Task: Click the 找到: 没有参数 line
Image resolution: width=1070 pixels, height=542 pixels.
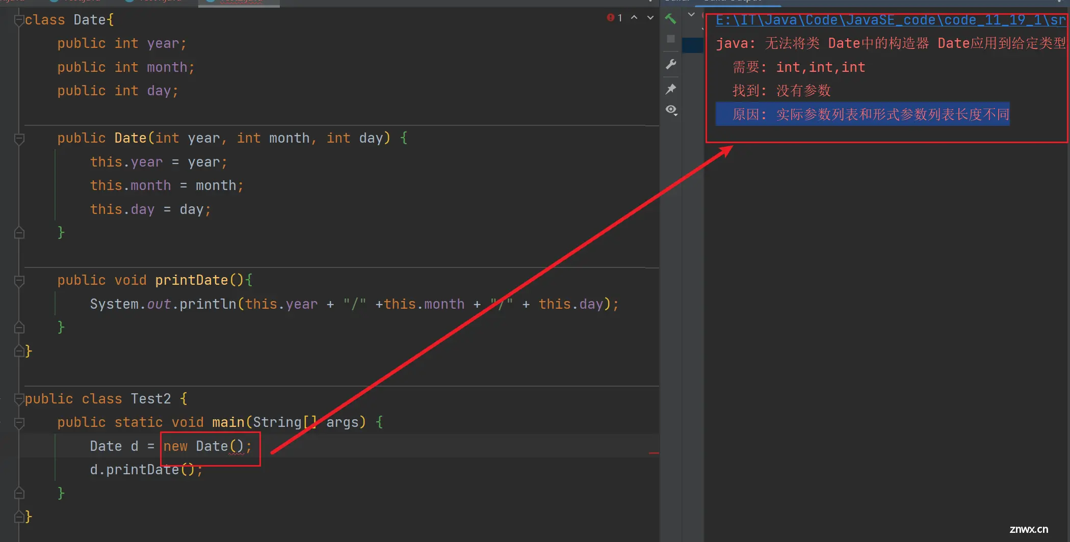Action: (x=781, y=91)
